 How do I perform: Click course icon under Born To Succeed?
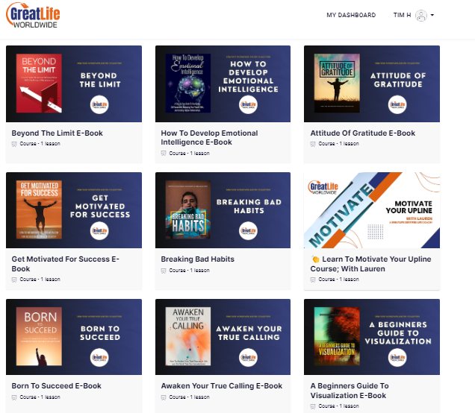[x=14, y=397]
